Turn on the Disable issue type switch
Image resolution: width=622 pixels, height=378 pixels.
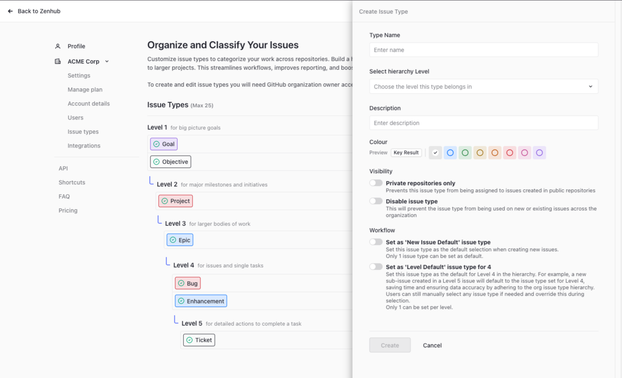[x=376, y=201]
